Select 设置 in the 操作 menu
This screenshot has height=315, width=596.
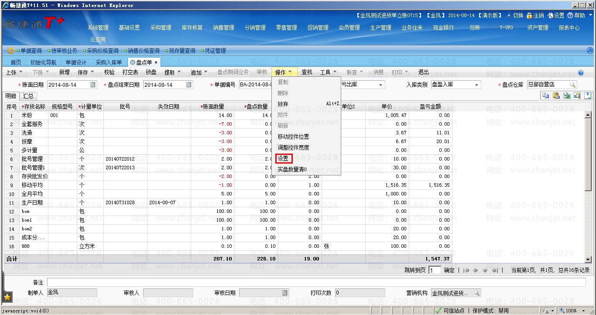pyautogui.click(x=283, y=158)
